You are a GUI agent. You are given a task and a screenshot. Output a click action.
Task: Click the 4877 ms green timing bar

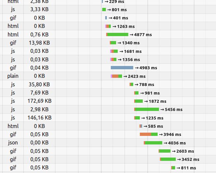click(x=117, y=34)
